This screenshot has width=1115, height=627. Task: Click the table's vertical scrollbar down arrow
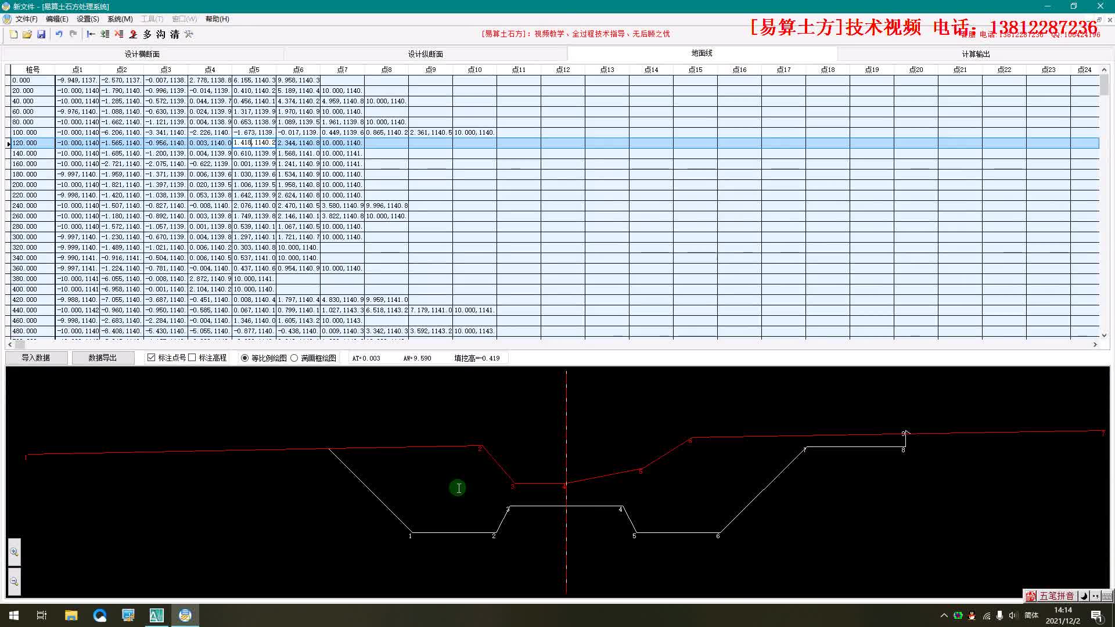[1104, 335]
